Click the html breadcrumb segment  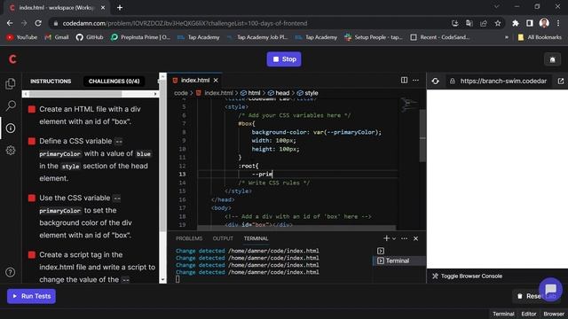coord(254,93)
